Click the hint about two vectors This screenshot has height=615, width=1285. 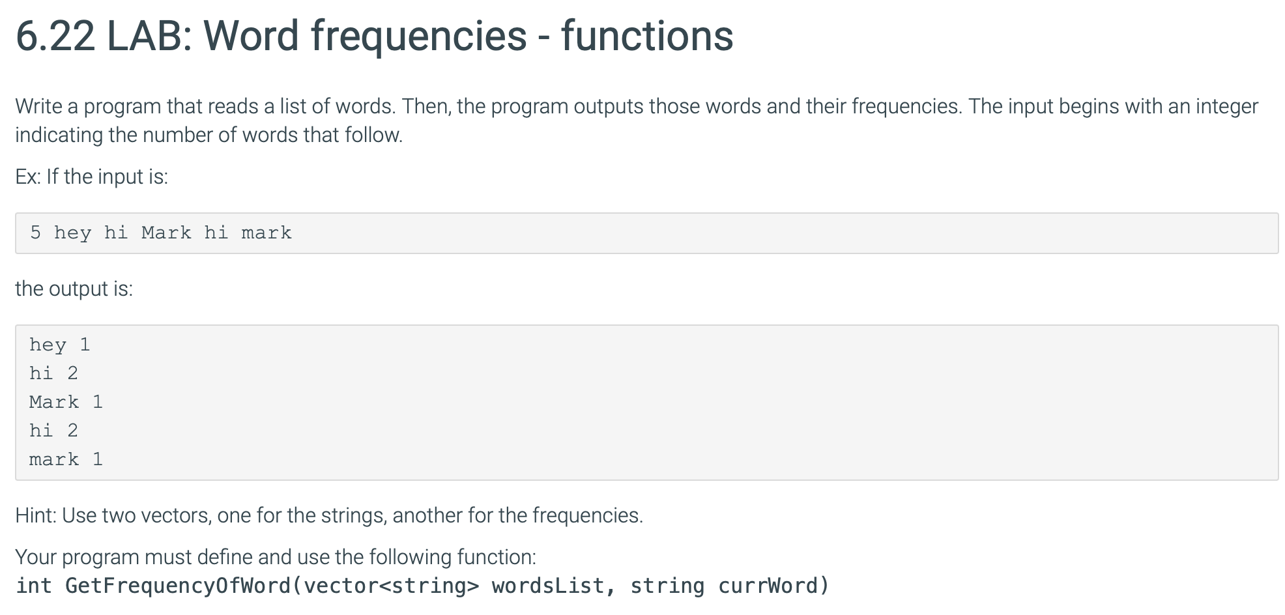point(329,515)
